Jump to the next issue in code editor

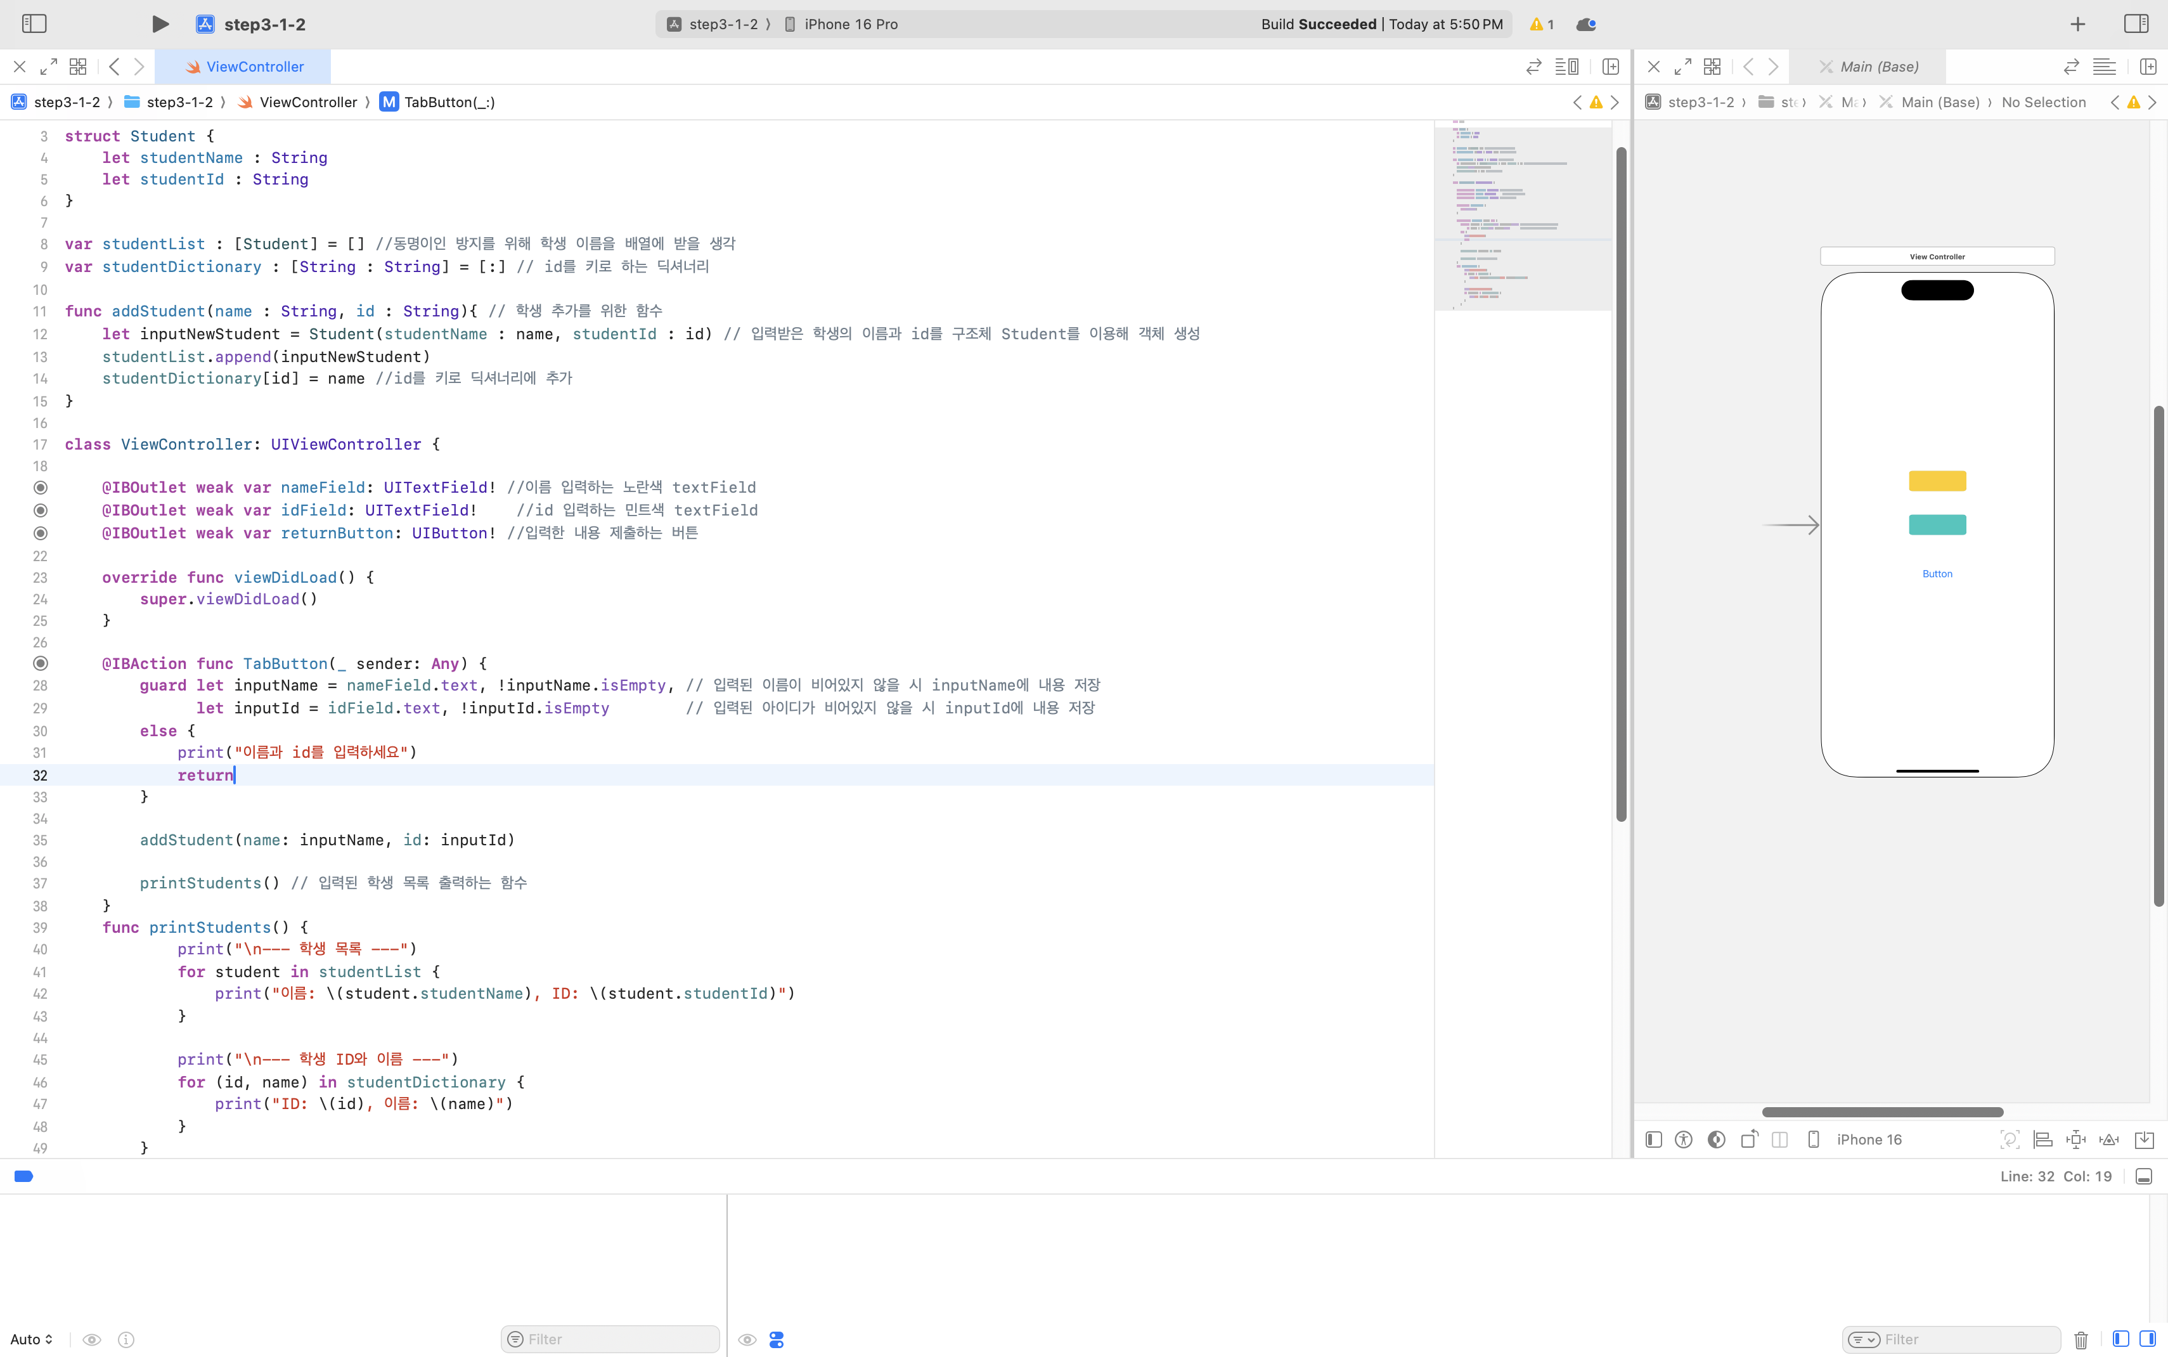click(1615, 102)
